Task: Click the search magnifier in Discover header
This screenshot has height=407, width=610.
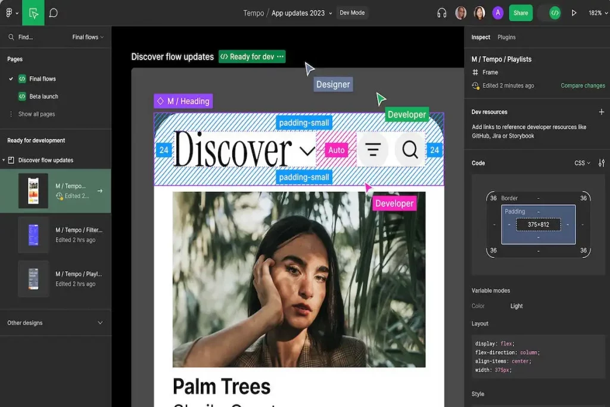Action: pyautogui.click(x=410, y=150)
